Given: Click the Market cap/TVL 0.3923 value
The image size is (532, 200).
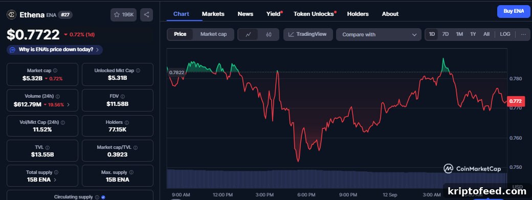Looking at the screenshot, I should tap(117, 154).
